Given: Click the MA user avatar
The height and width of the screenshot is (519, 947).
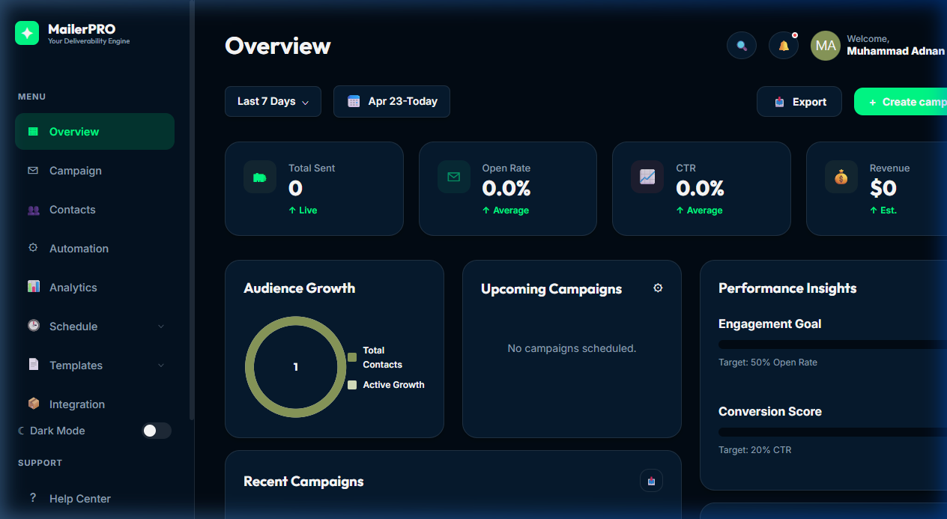Looking at the screenshot, I should (x=825, y=46).
